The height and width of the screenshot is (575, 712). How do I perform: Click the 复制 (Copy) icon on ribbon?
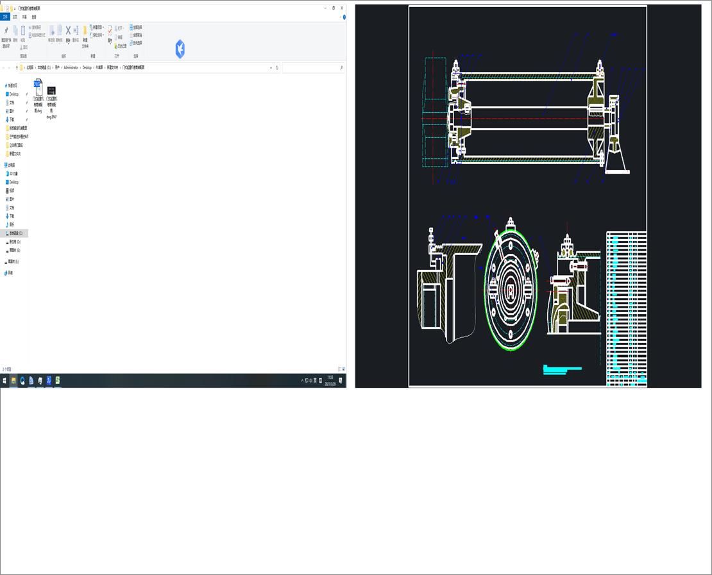pos(15,31)
